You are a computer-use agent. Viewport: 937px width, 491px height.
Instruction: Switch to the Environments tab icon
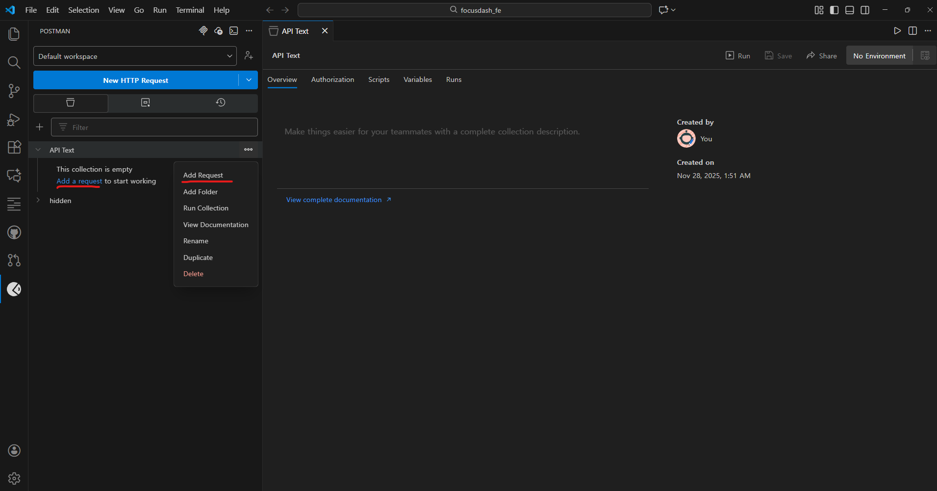pyautogui.click(x=146, y=103)
